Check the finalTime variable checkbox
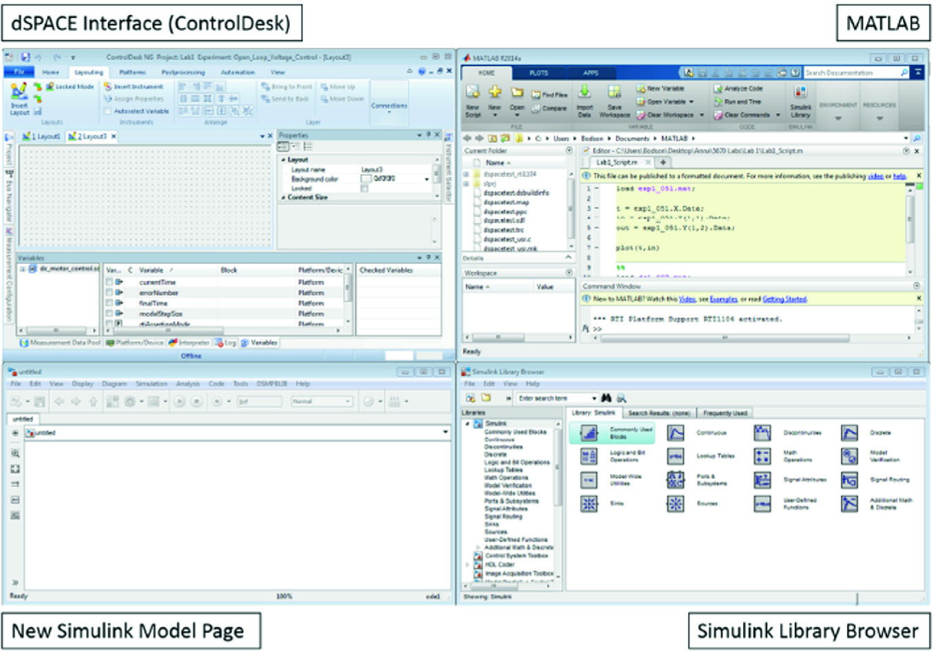 point(109,303)
